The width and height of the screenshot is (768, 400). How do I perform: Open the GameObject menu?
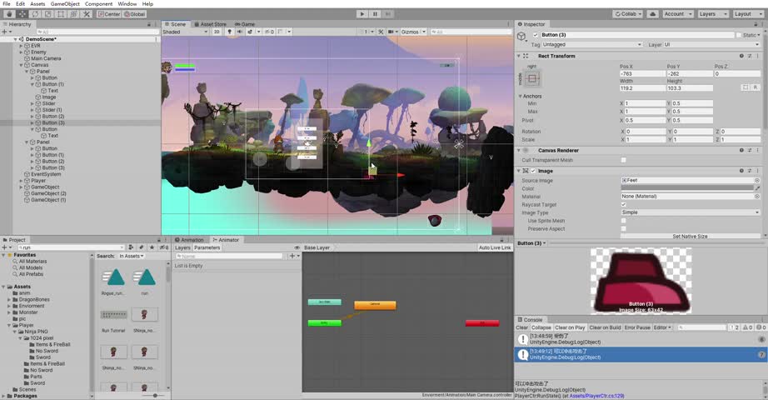[65, 4]
